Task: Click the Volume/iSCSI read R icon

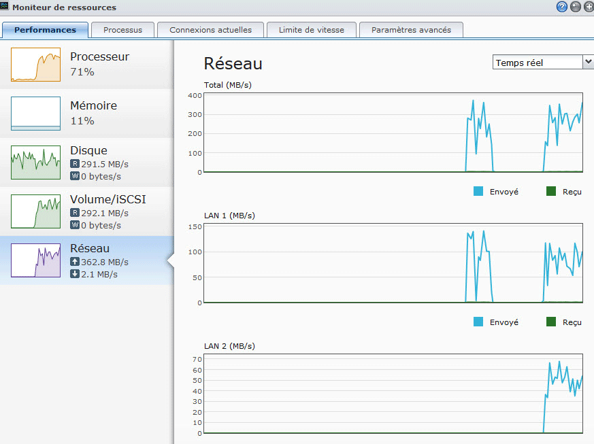Action: [x=75, y=213]
